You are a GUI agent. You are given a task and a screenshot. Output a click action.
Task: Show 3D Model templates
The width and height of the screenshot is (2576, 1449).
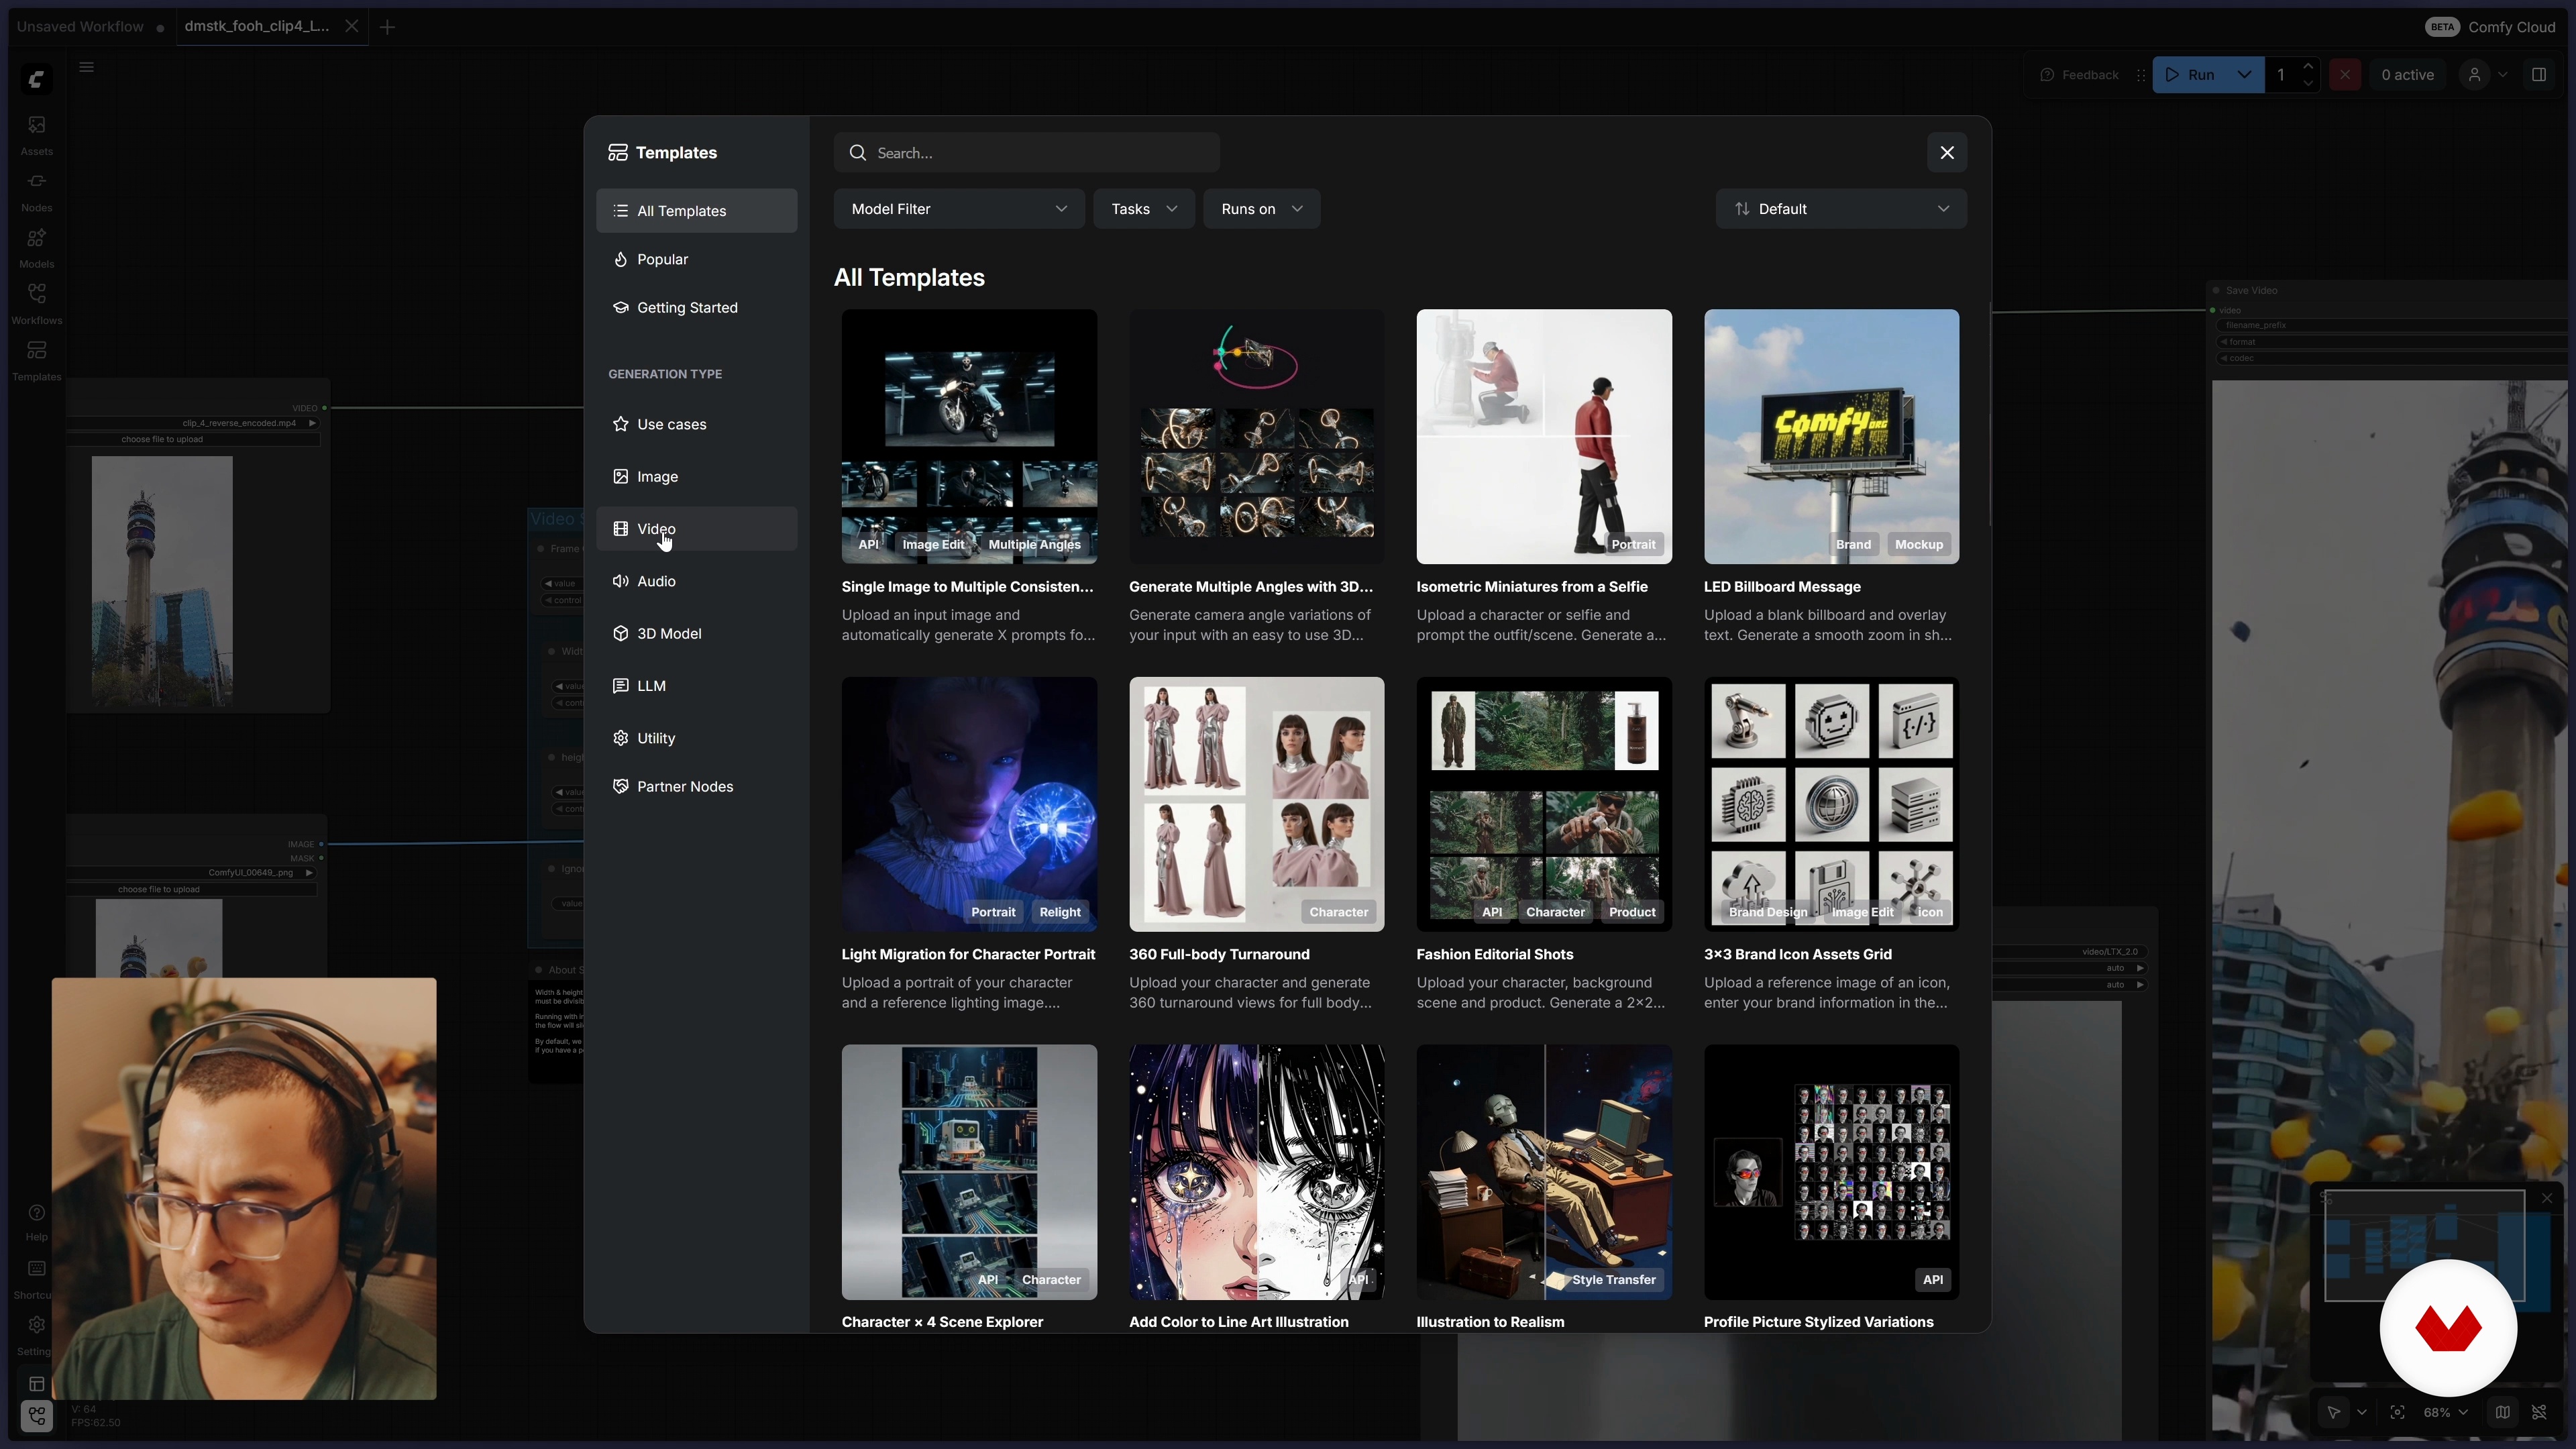click(697, 634)
